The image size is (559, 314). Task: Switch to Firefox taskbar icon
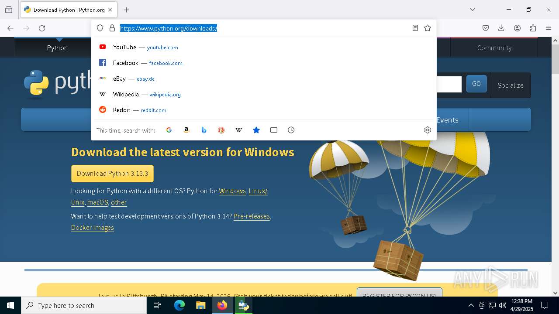click(222, 305)
